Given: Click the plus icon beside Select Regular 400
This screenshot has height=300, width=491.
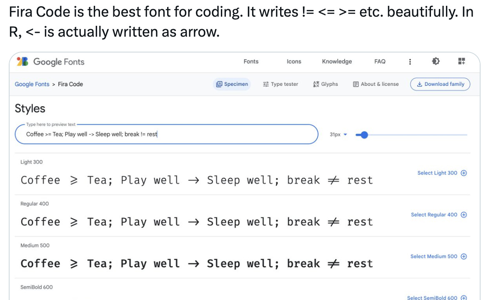Looking at the screenshot, I should pos(464,215).
